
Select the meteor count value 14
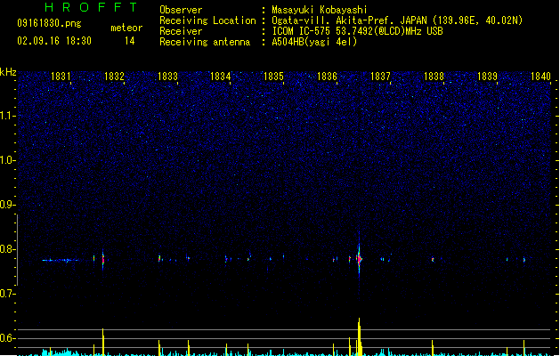pos(130,41)
